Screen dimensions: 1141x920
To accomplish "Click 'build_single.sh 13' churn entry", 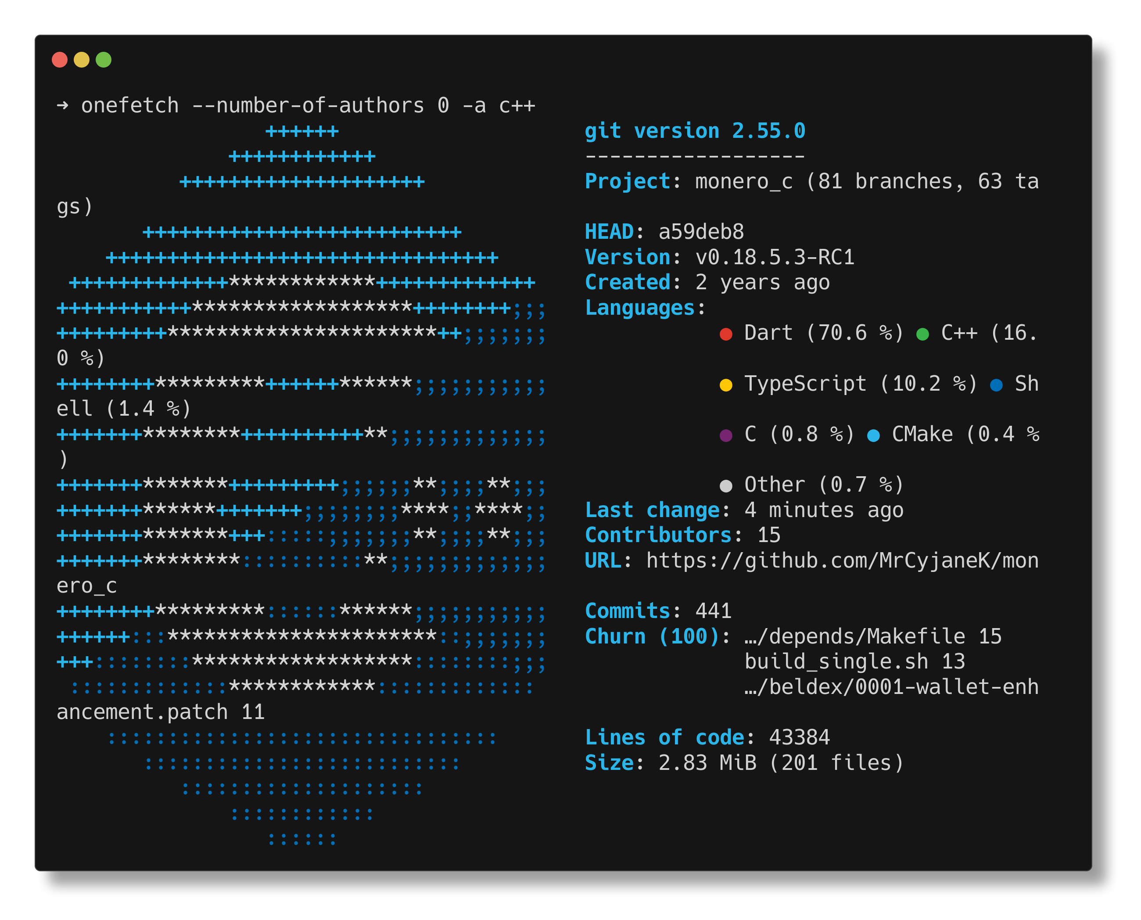I will click(x=854, y=662).
